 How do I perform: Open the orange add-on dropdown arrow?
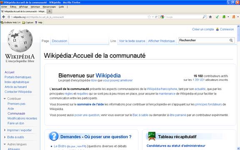tap(238, 17)
